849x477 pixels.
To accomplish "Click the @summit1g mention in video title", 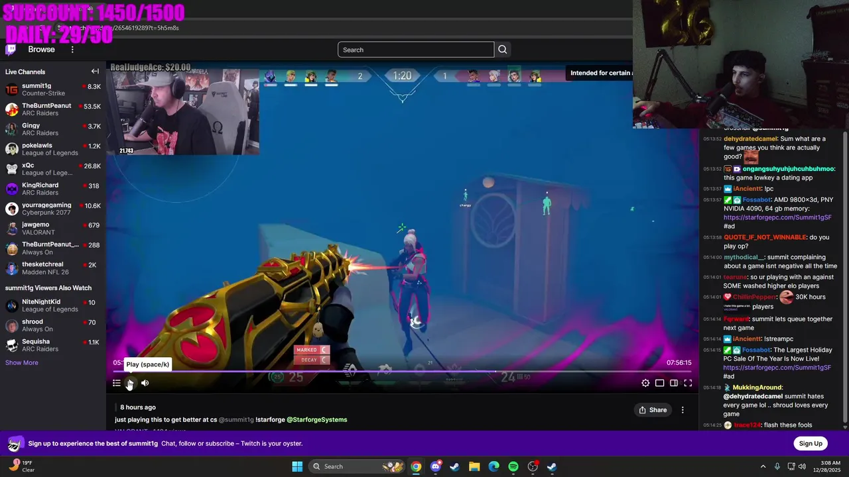I will tap(236, 419).
